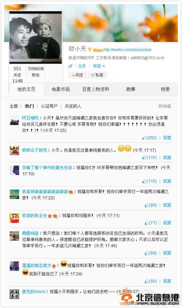This screenshot has width=182, height=308.
Task: Expand the 标签 dropdown arrow
Action: pyautogui.click(x=104, y=66)
